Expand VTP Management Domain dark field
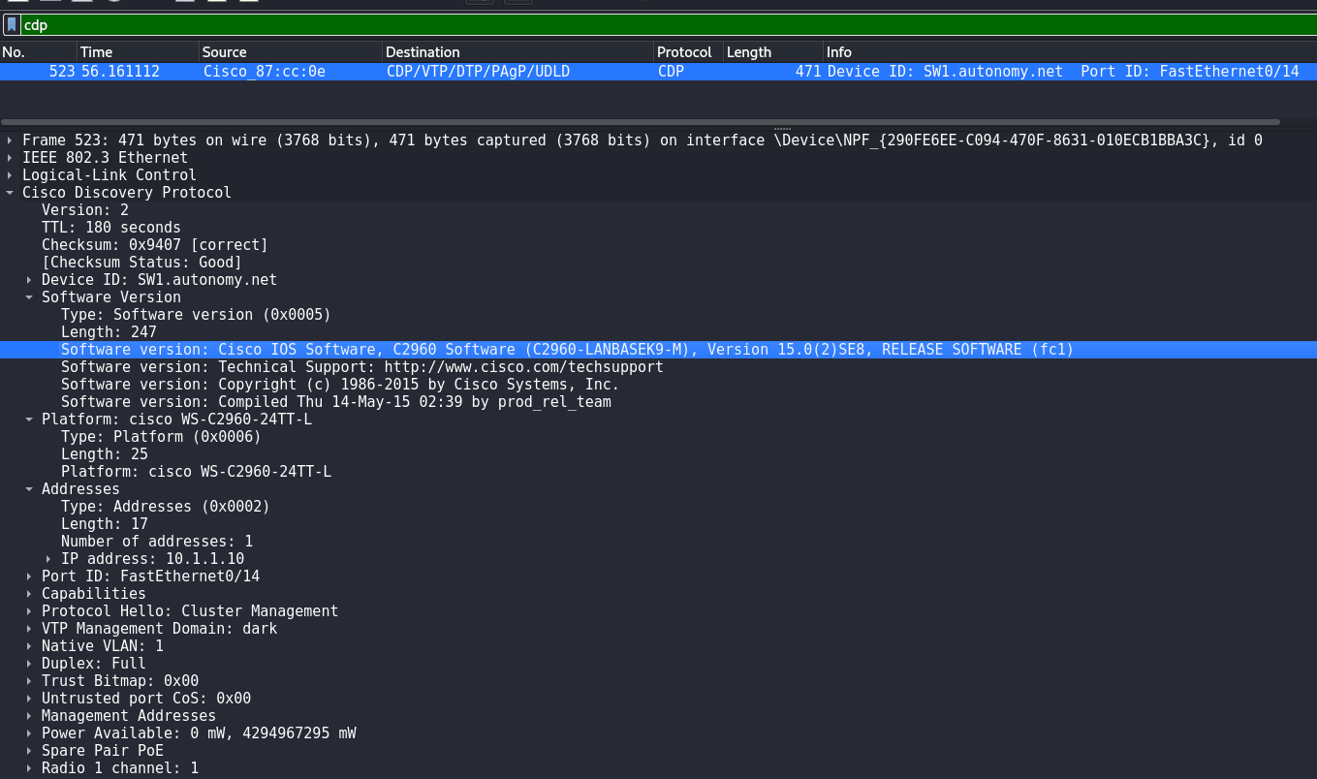This screenshot has height=779, width=1317. tap(30, 629)
